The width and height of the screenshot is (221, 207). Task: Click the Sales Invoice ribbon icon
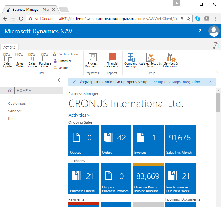pyautogui.click(x=32, y=60)
